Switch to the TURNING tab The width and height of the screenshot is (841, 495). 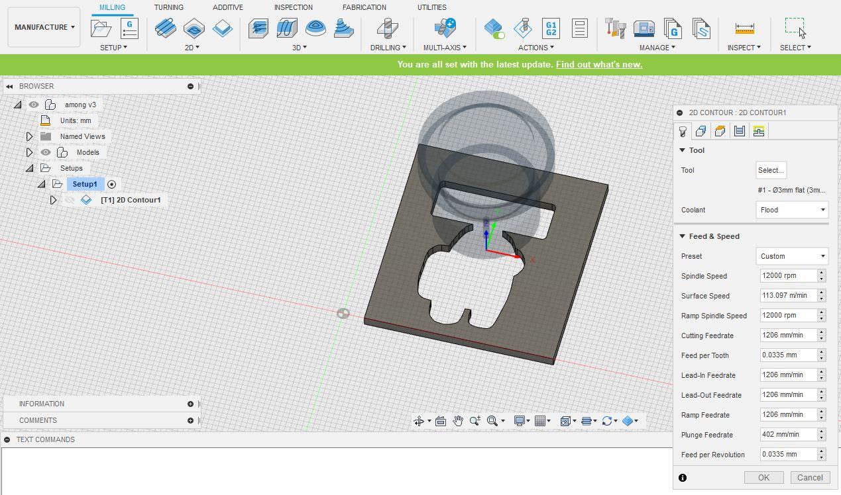point(168,7)
